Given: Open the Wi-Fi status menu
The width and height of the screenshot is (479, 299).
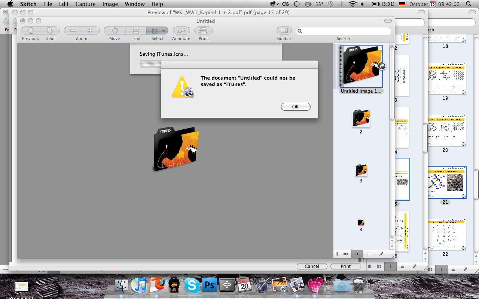Looking at the screenshot, I should click(x=353, y=4).
